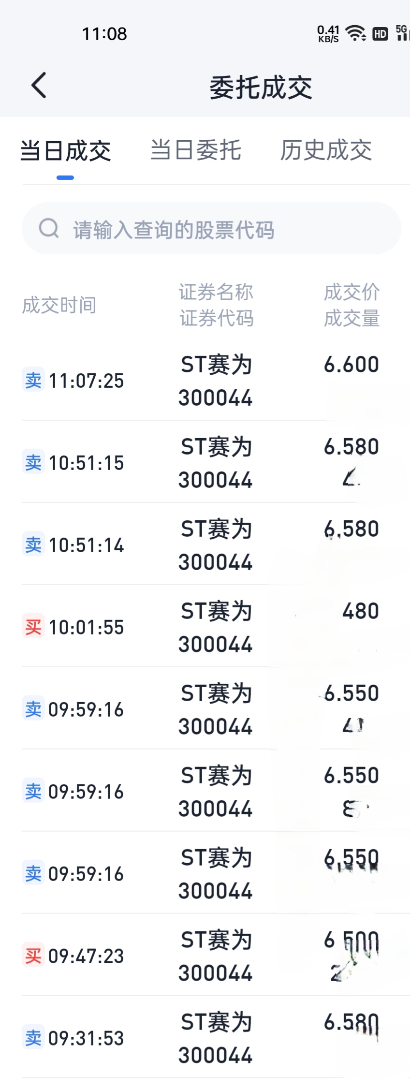The height and width of the screenshot is (1089, 410).
Task: Focus the stock code search field
Action: 211,228
